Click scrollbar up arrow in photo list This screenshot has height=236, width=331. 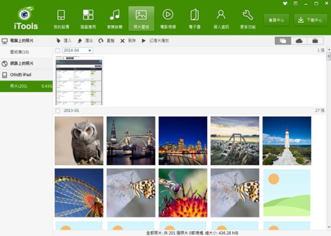(329, 50)
